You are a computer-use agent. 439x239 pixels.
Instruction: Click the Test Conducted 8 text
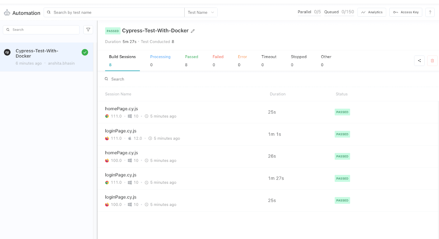point(157,42)
